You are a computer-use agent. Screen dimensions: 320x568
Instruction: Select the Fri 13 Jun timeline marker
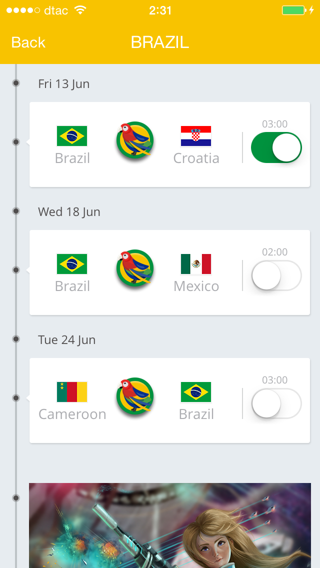[16, 83]
